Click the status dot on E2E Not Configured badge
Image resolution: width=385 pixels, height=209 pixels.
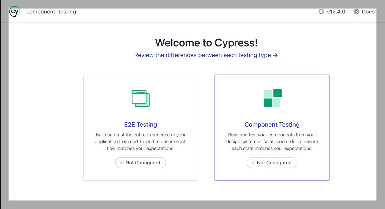[121, 162]
